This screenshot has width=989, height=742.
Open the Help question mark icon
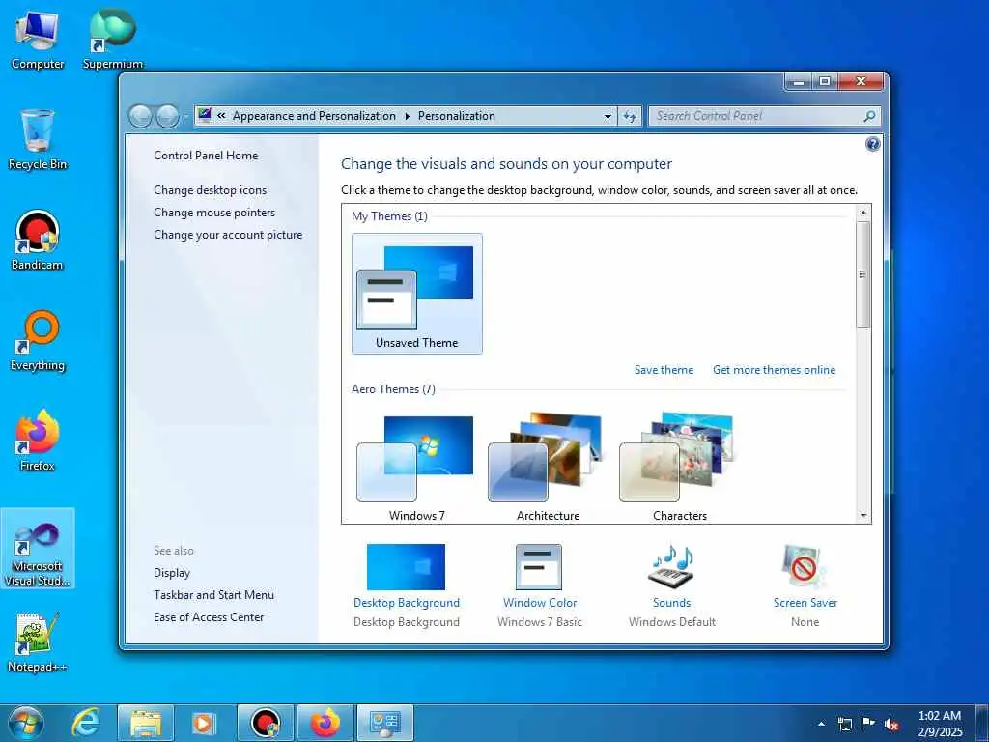872,144
